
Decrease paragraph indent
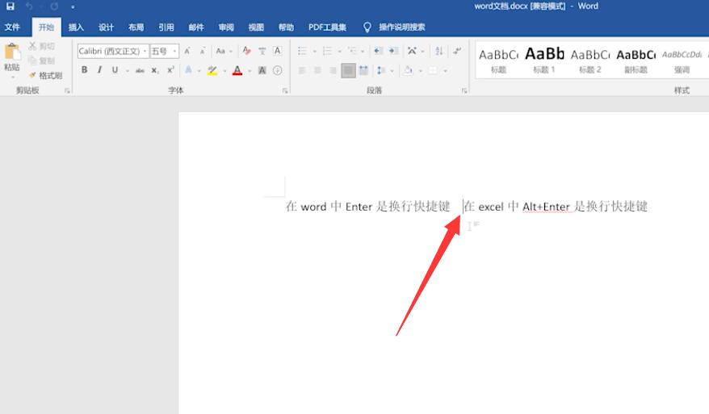(378, 51)
